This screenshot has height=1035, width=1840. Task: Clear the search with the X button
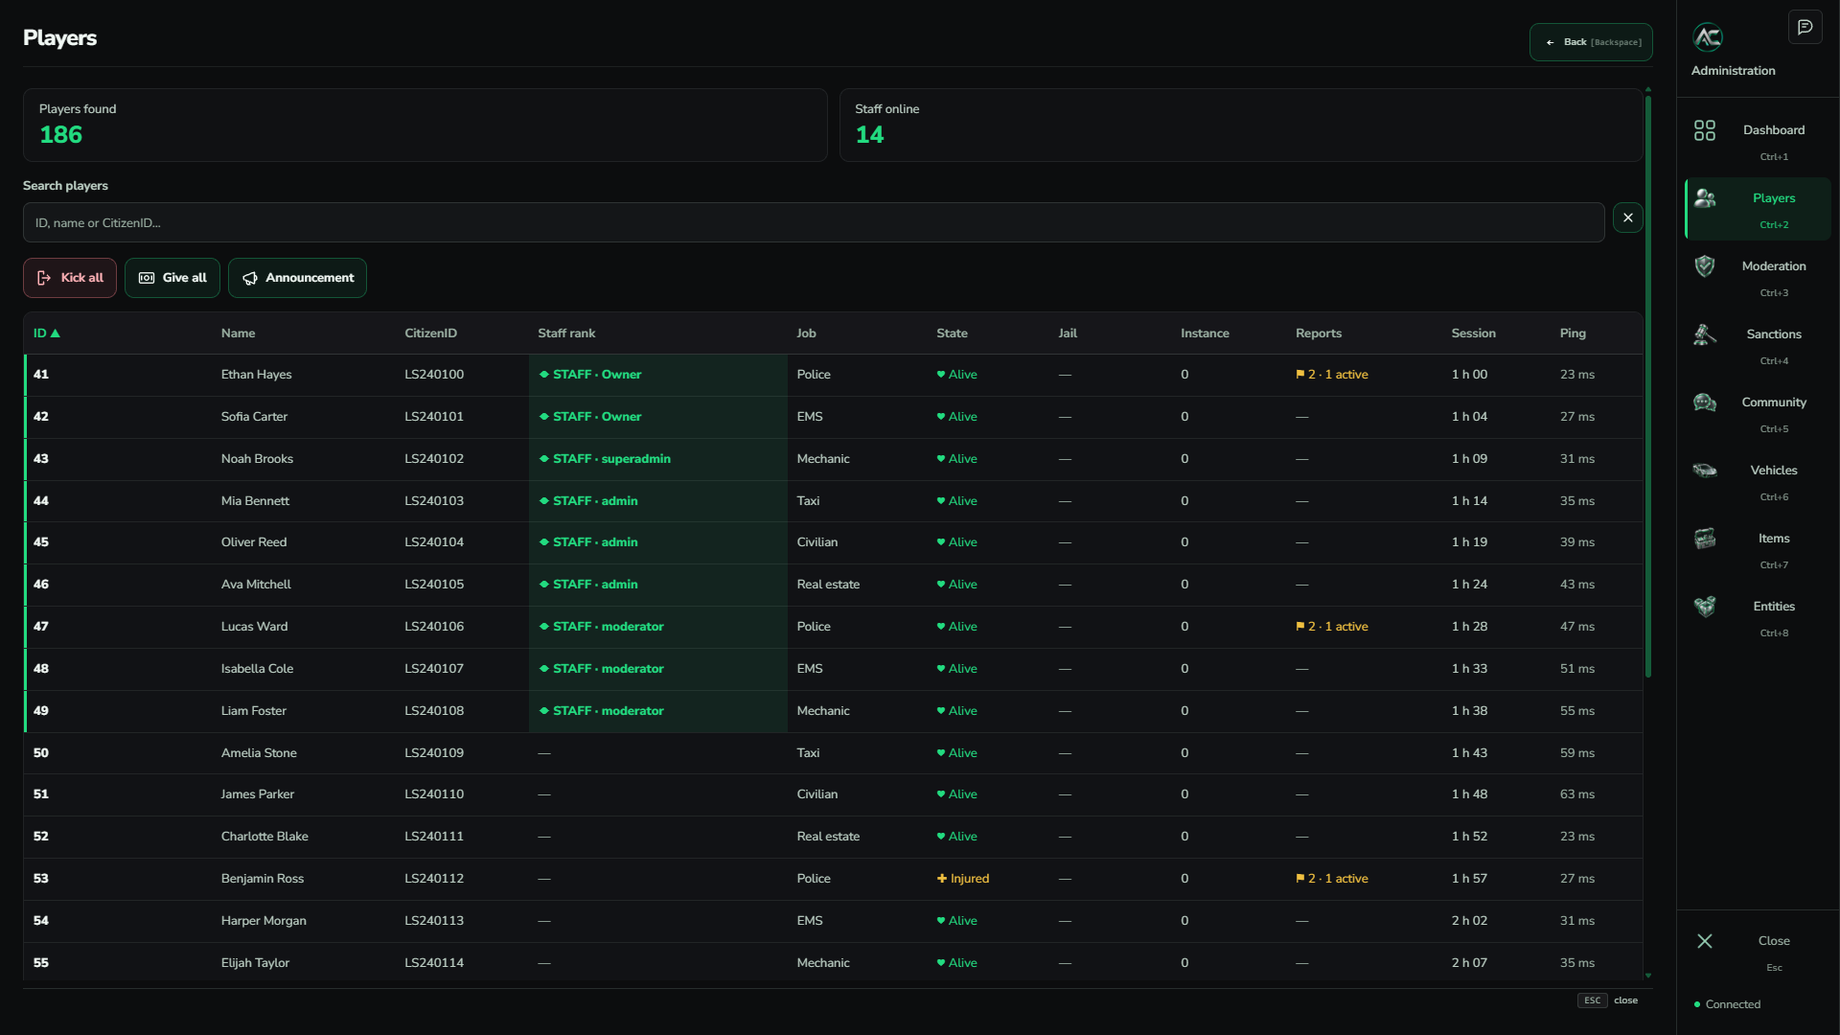[1627, 218]
